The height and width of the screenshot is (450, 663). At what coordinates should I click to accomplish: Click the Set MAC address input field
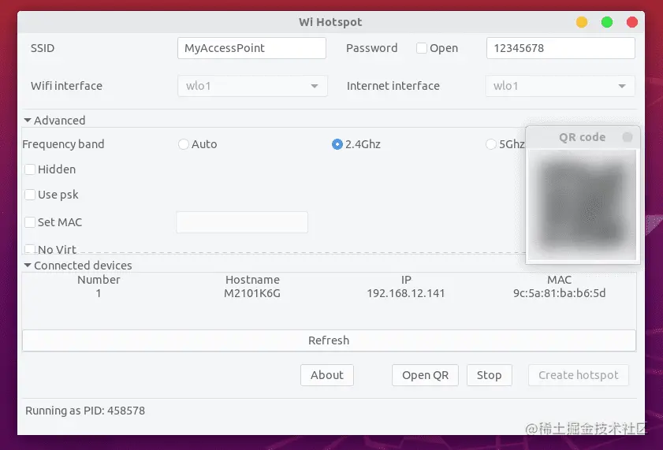point(242,222)
